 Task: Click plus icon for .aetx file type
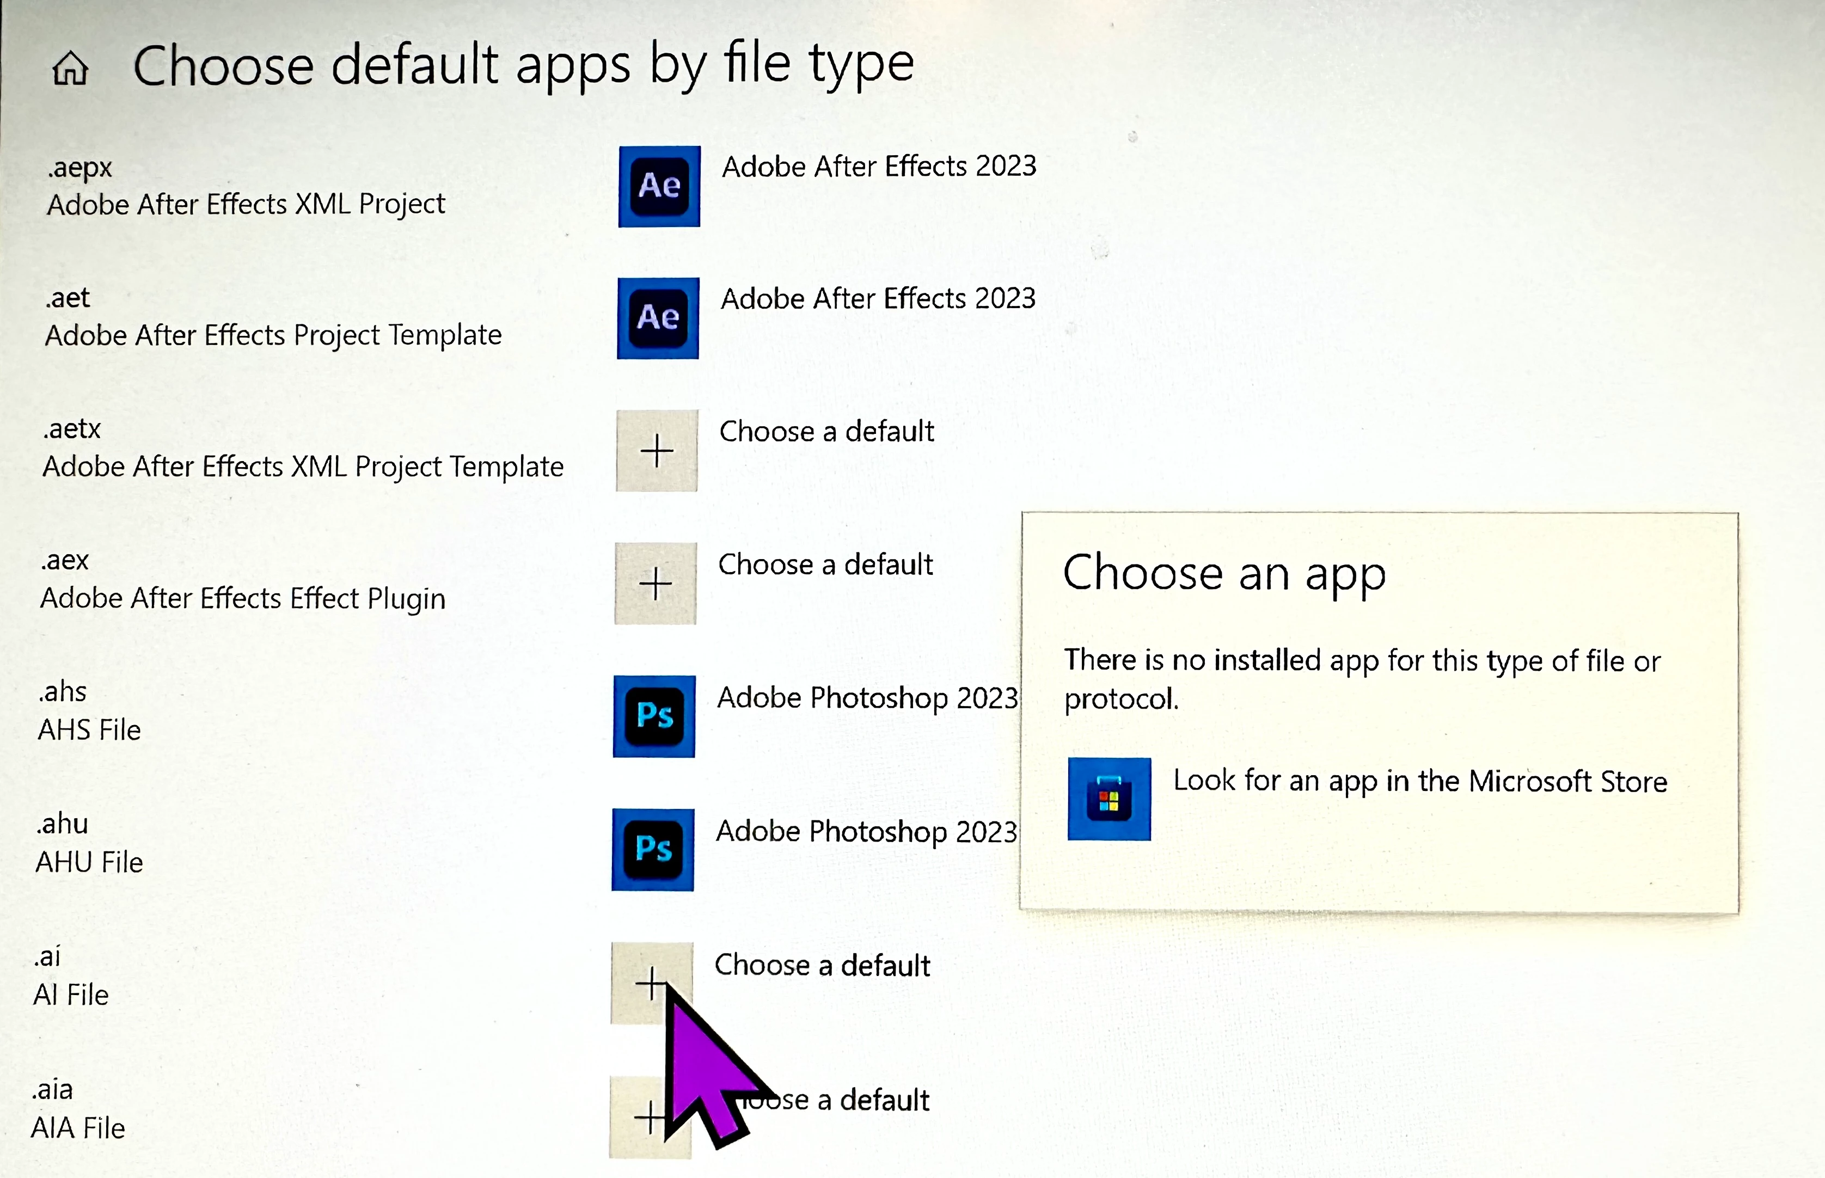pos(656,450)
